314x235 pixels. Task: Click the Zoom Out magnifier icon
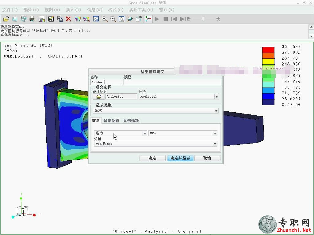pyautogui.click(x=113, y=19)
